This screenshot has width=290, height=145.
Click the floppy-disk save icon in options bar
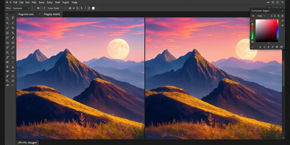[x=38, y=8]
